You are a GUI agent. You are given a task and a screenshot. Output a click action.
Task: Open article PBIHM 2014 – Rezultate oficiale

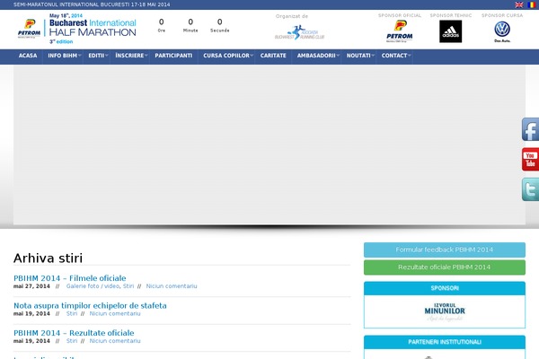(74, 333)
